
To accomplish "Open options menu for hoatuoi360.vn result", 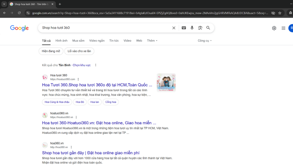I will [76, 117].
